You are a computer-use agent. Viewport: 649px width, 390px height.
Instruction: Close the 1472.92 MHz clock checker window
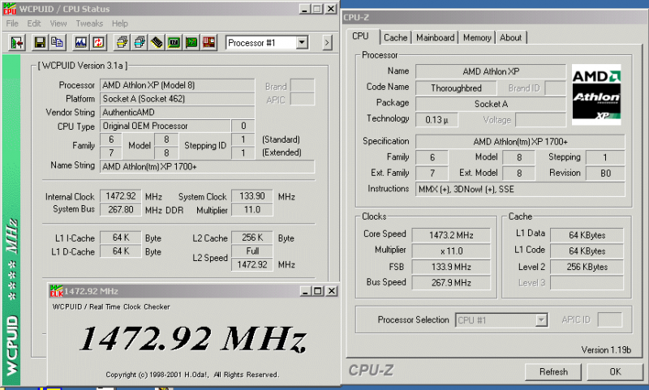[332, 291]
